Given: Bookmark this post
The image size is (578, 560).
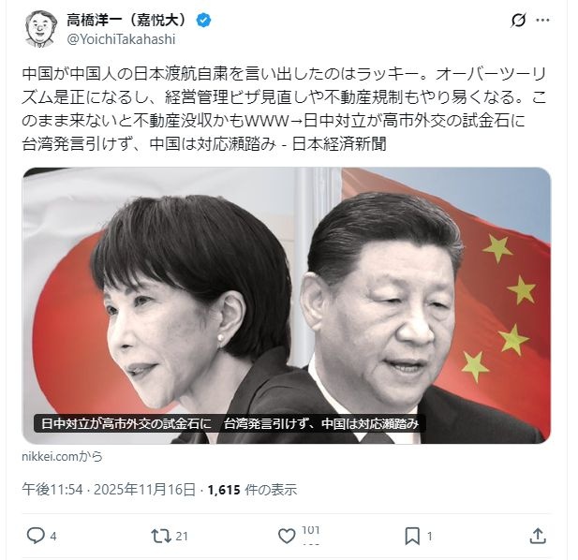Looking at the screenshot, I should pyautogui.click(x=412, y=536).
